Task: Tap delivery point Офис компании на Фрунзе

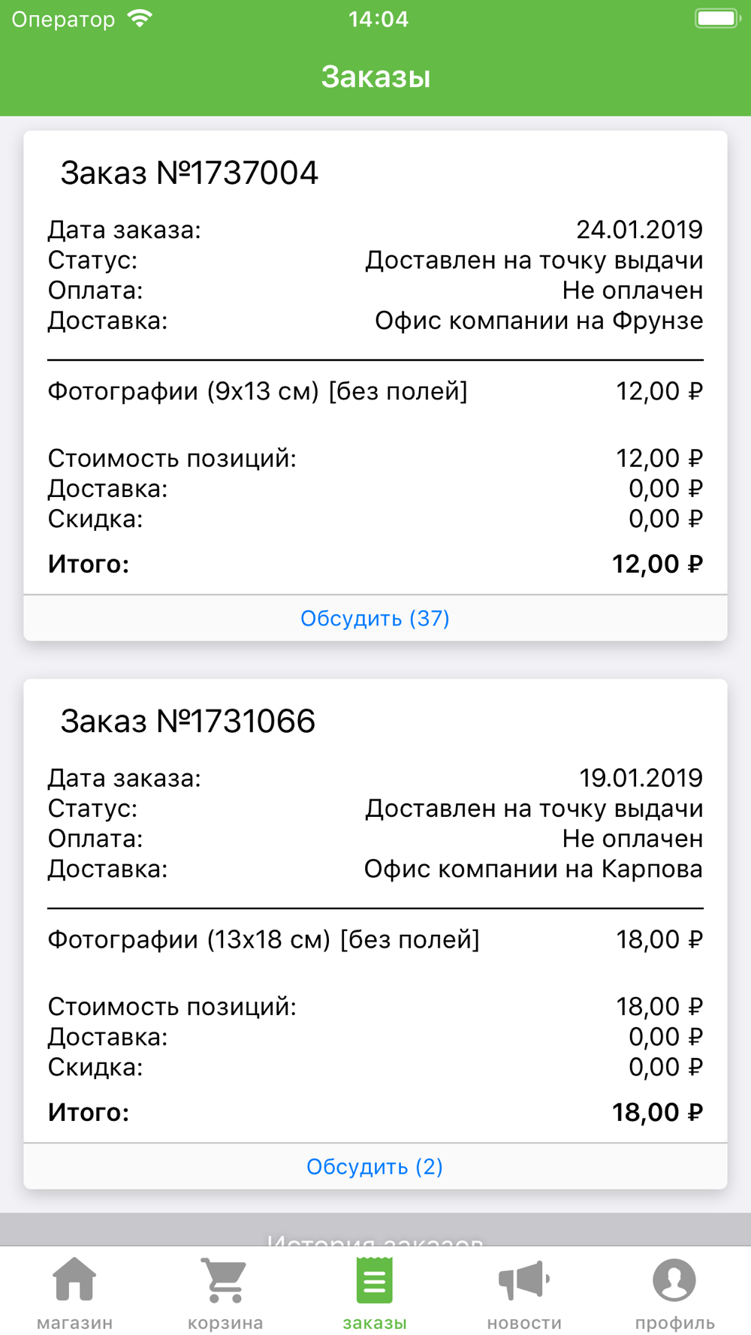Action: [539, 321]
